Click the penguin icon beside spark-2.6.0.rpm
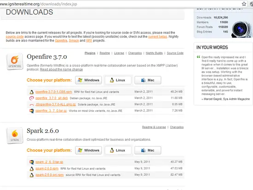 (x=32, y=169)
